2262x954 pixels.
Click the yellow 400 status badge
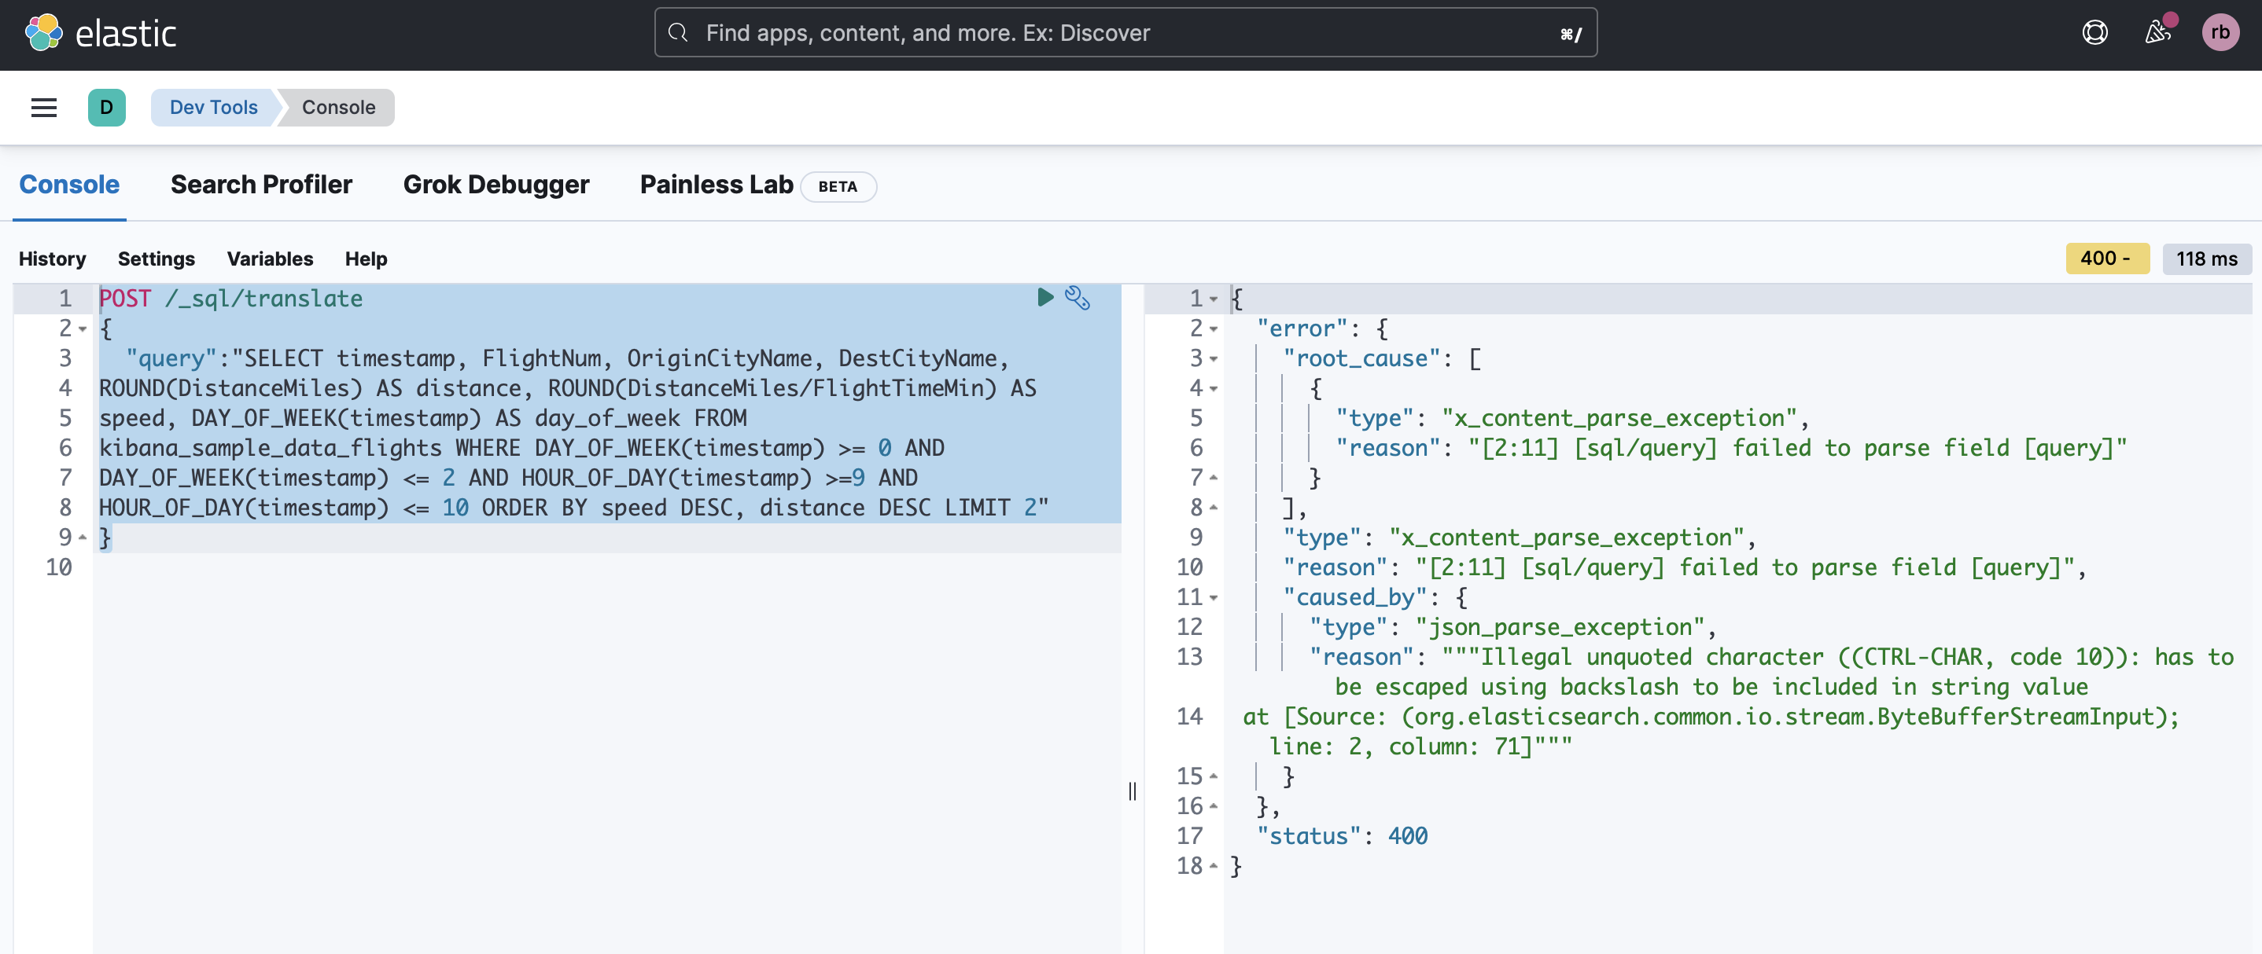(2108, 258)
